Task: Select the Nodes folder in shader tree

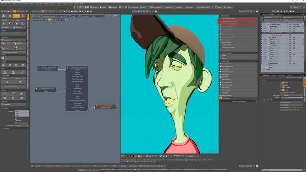Action: click(270, 67)
